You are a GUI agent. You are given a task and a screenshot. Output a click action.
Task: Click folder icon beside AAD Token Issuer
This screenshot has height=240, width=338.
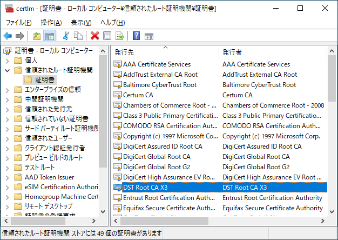pos(18,177)
